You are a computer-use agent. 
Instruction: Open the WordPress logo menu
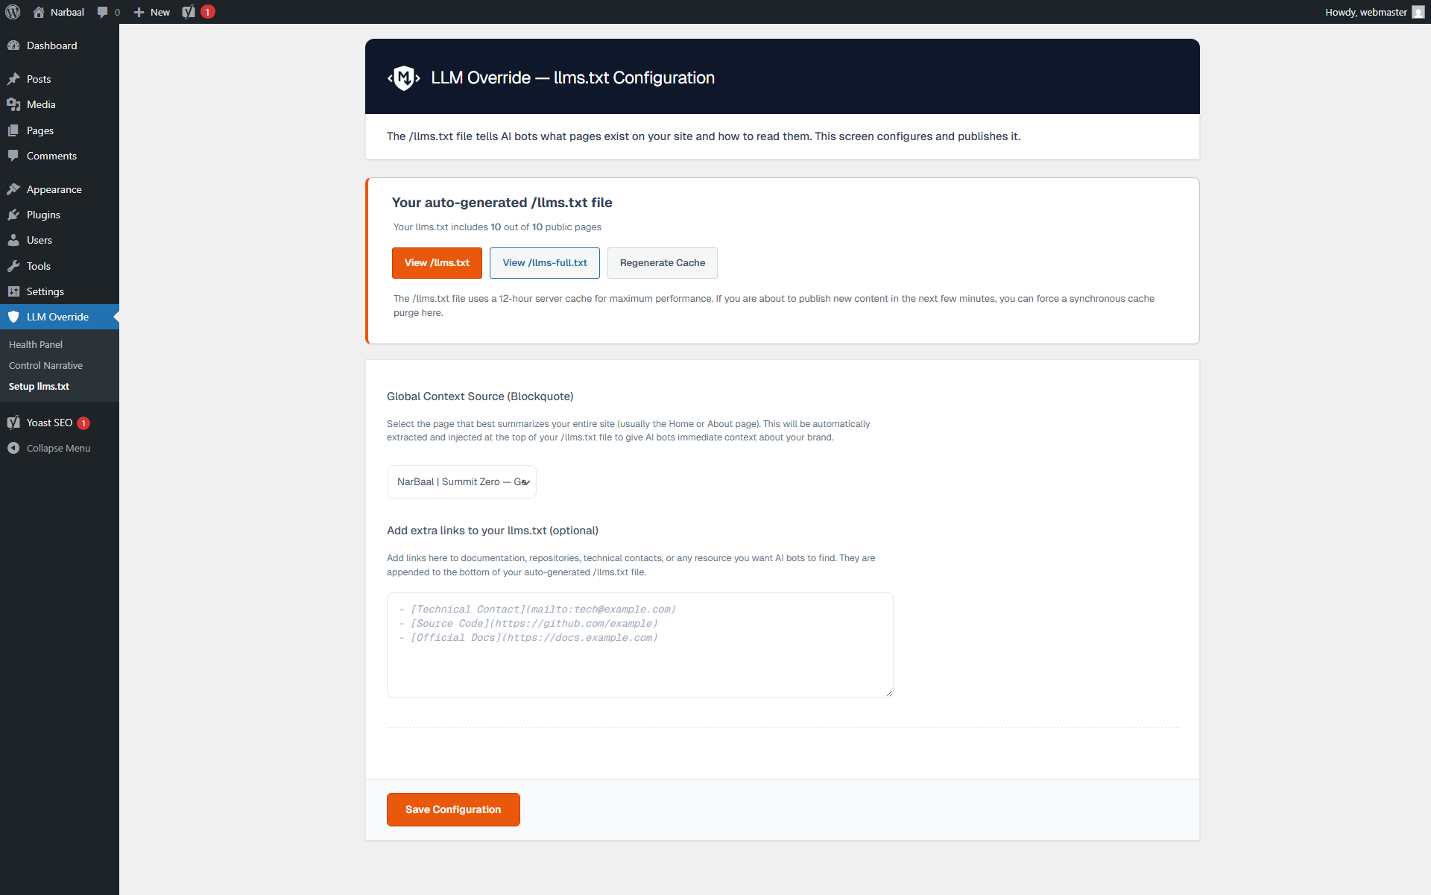click(12, 12)
